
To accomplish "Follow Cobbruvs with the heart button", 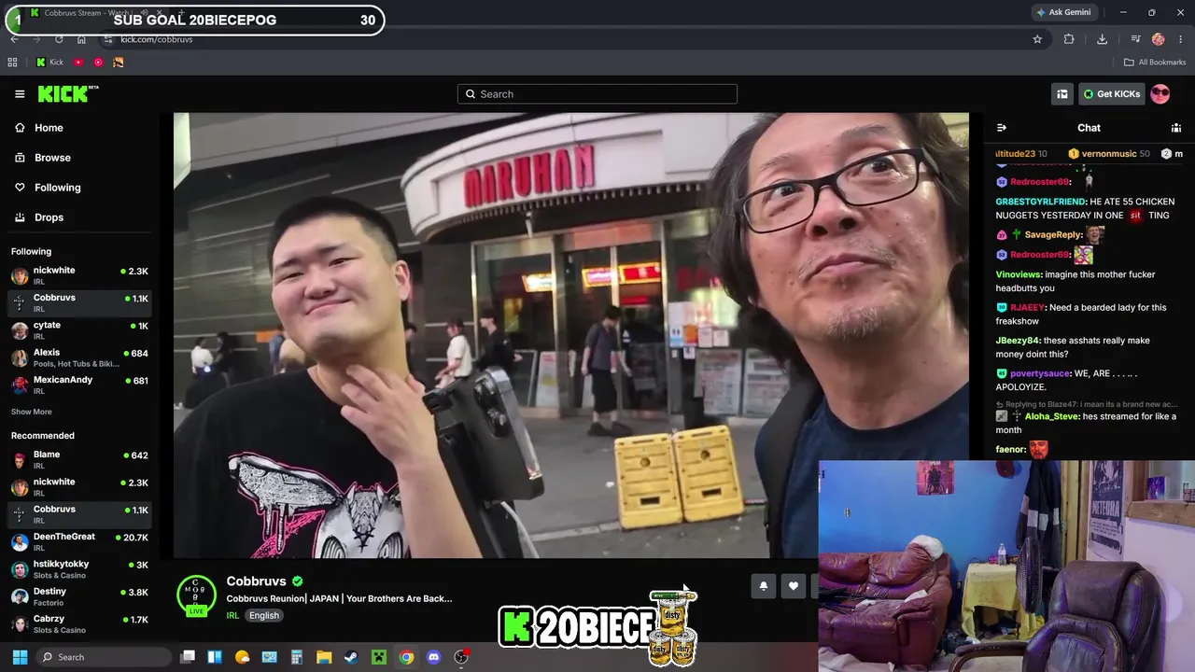I will coord(794,586).
